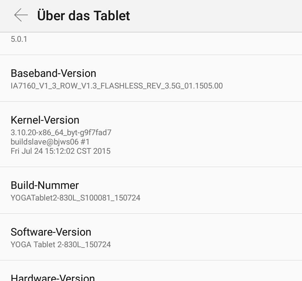Click the 'YOGA Tablet 2-830L_150724' software value
Screen dimensions: 302x281
click(61, 245)
